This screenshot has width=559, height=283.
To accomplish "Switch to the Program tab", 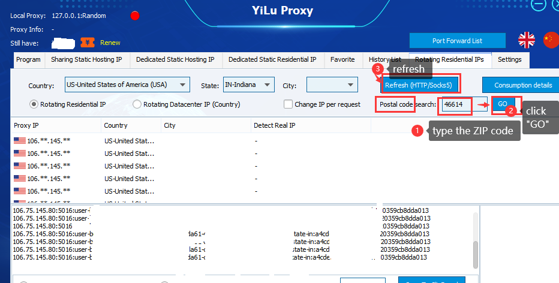I will point(29,60).
